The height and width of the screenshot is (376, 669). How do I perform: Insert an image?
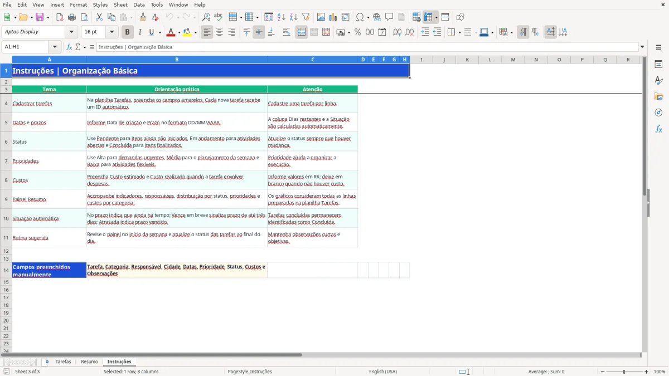pos(321,17)
